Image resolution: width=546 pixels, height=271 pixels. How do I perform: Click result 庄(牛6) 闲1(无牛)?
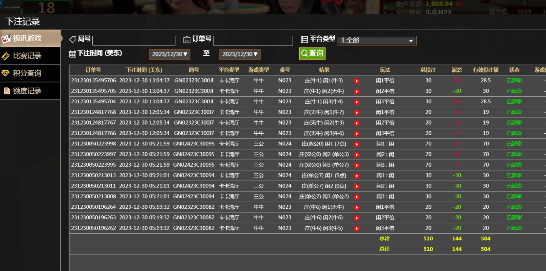click(324, 208)
